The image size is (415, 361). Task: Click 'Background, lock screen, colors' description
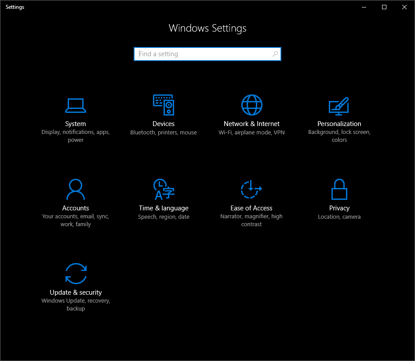339,136
